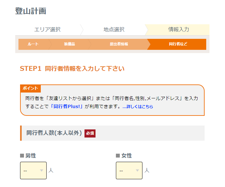The width and height of the screenshot is (225, 187).
Task: Click the gray square beside 女性
Action: (118, 156)
